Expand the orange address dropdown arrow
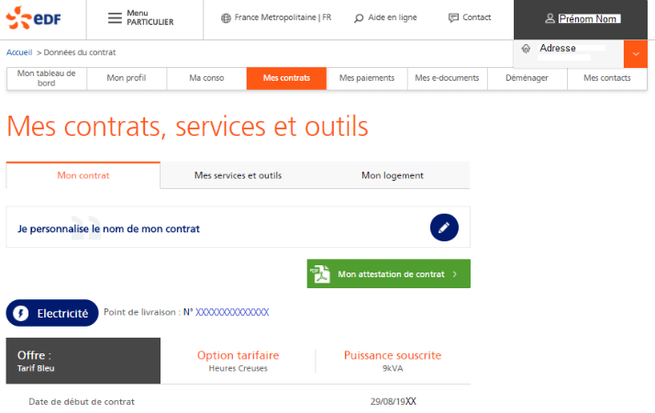 [x=636, y=54]
